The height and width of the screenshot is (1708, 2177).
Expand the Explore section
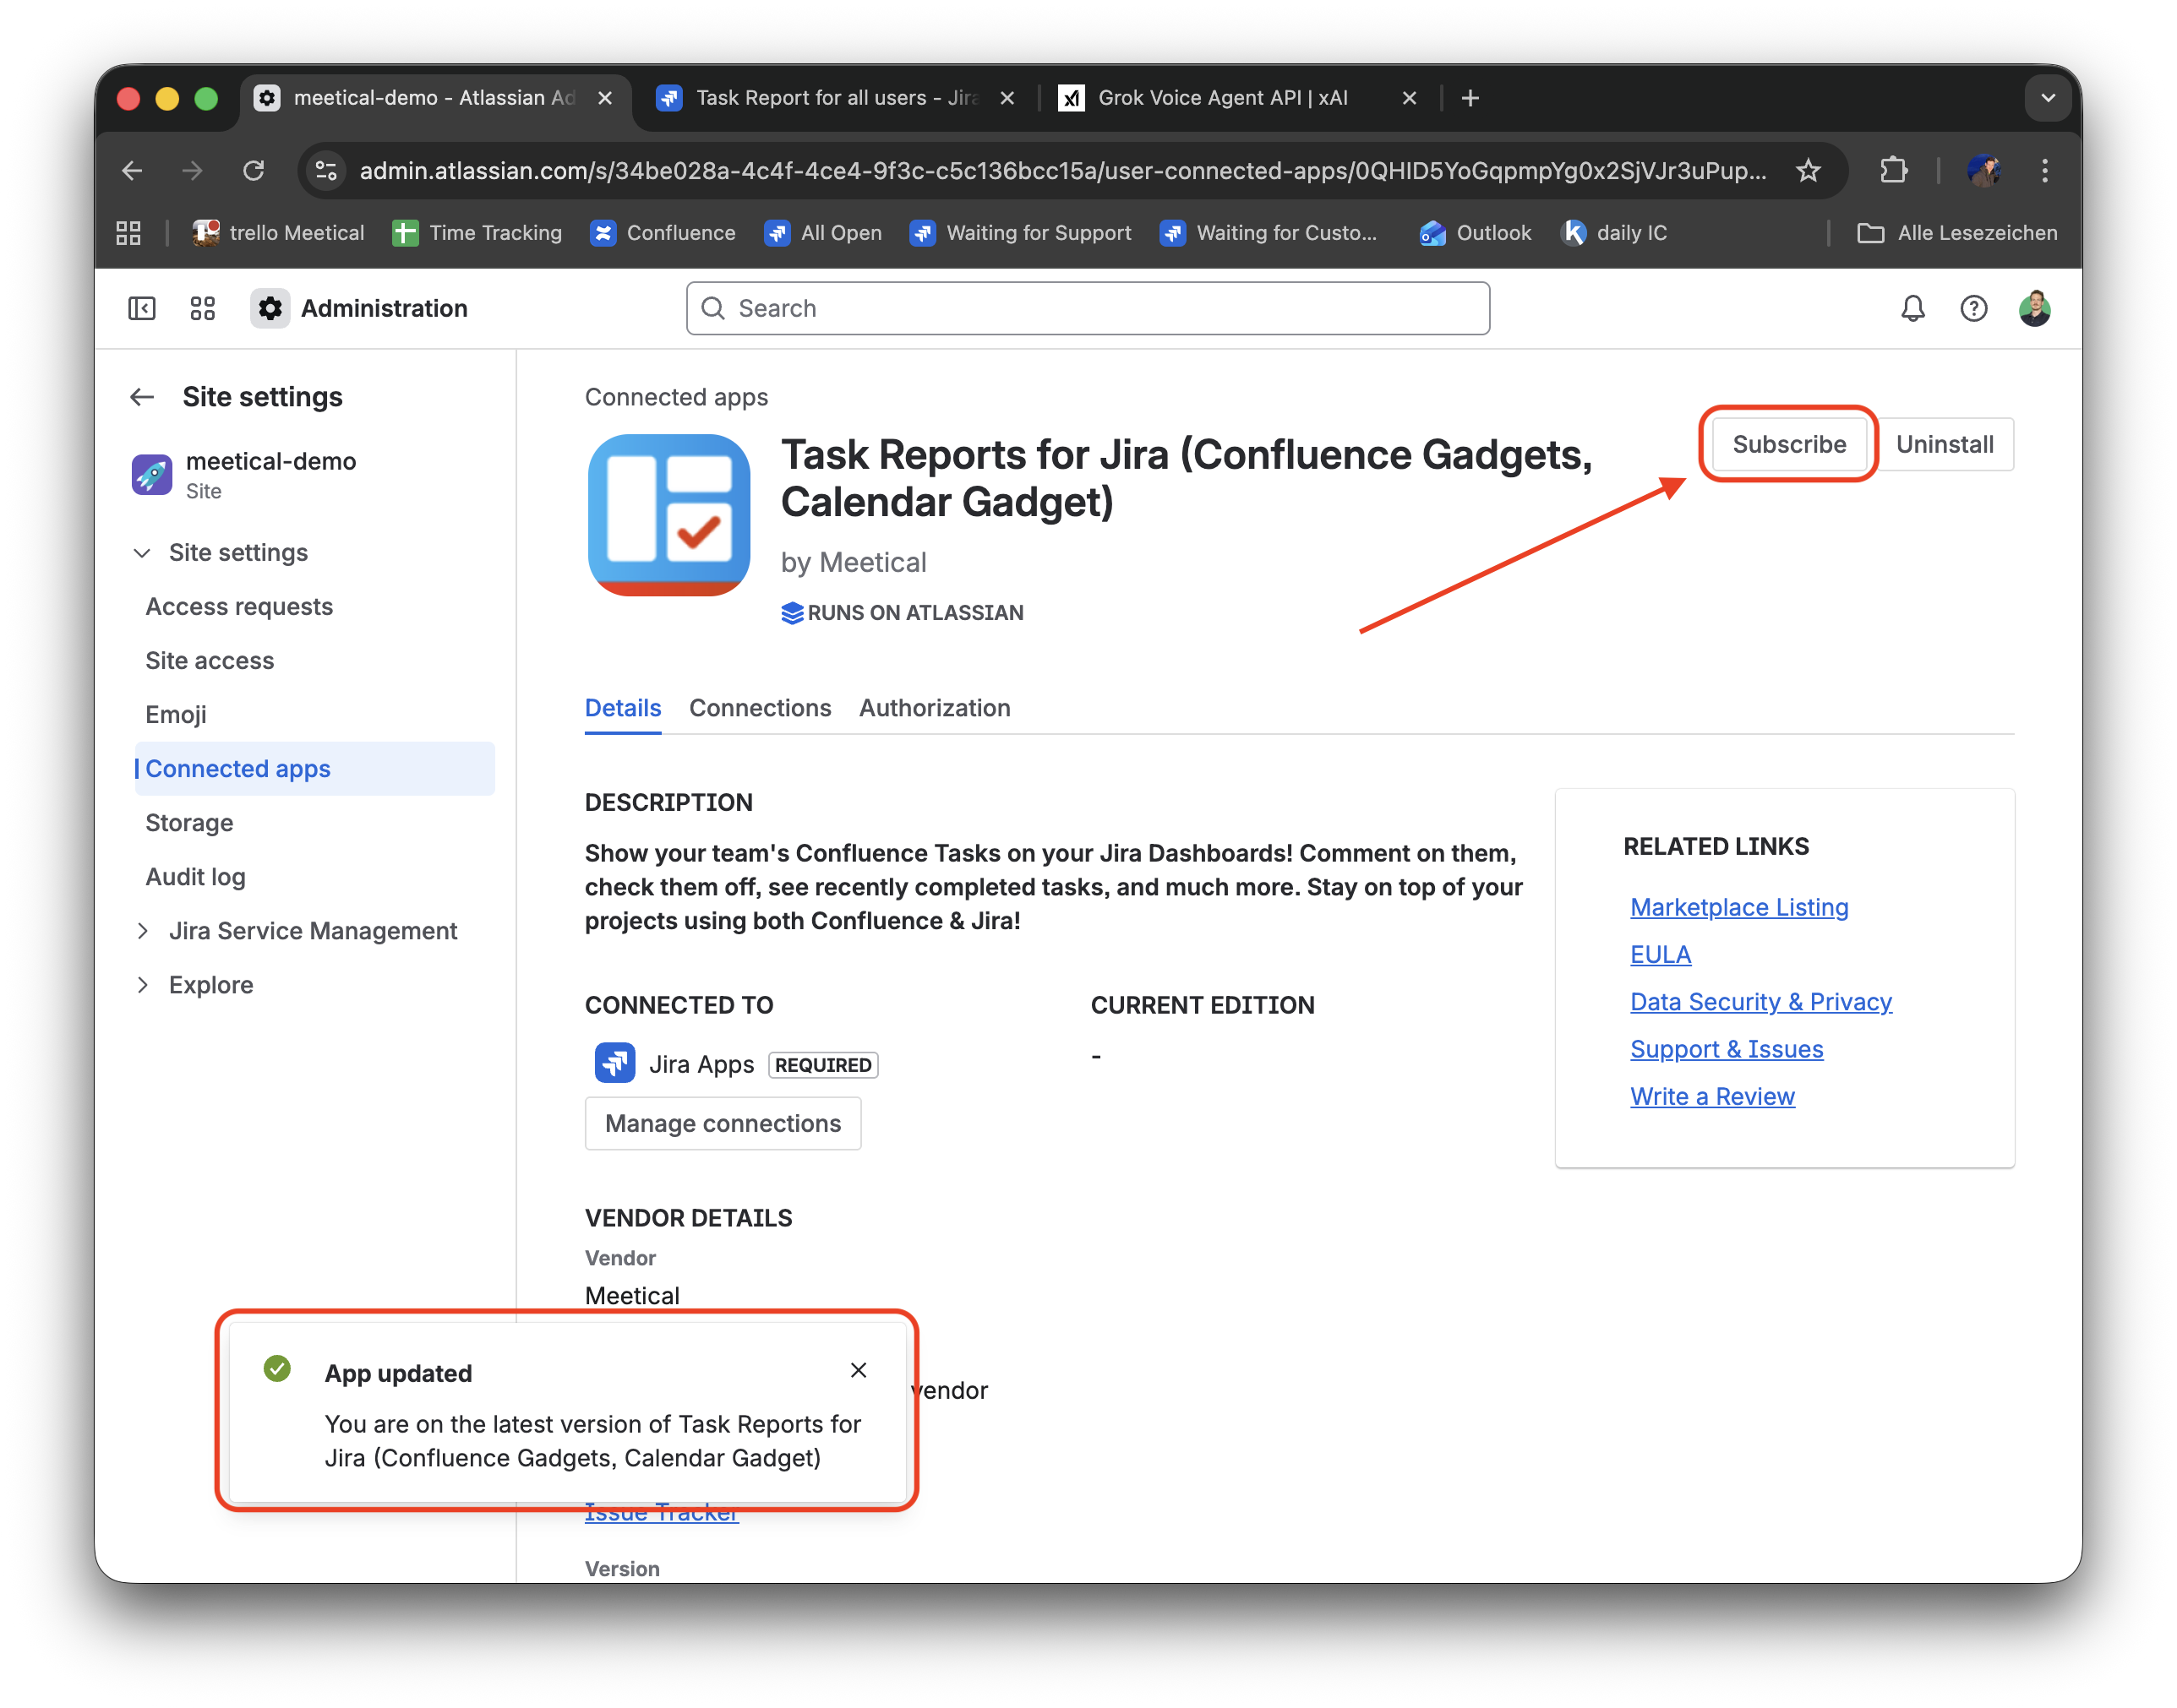click(x=142, y=985)
